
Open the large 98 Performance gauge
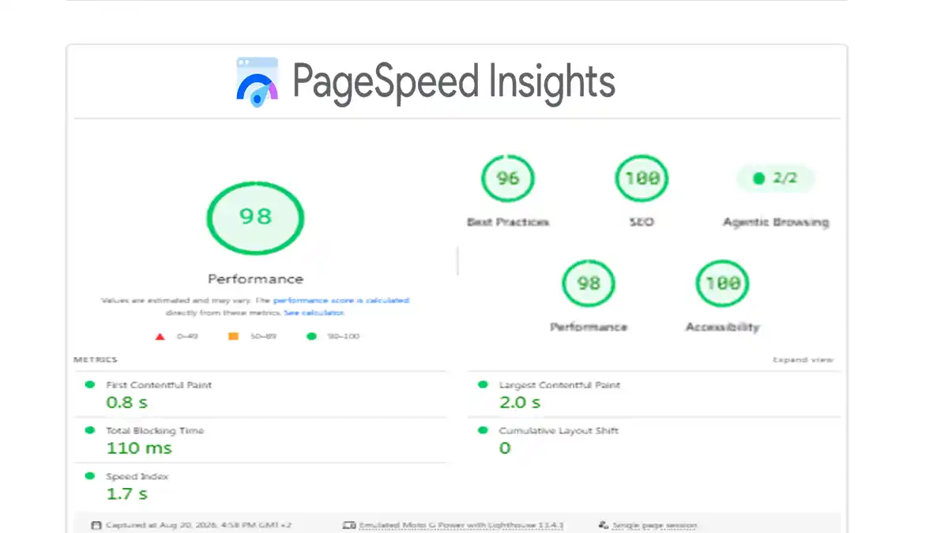click(x=255, y=217)
